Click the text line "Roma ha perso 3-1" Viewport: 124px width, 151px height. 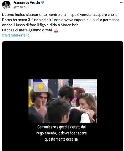pyautogui.click(x=18, y=20)
